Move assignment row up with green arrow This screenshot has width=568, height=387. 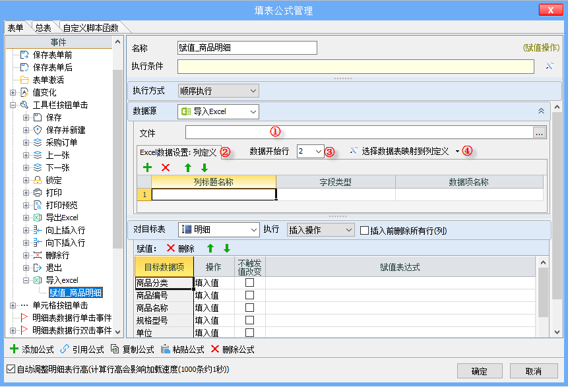point(210,249)
